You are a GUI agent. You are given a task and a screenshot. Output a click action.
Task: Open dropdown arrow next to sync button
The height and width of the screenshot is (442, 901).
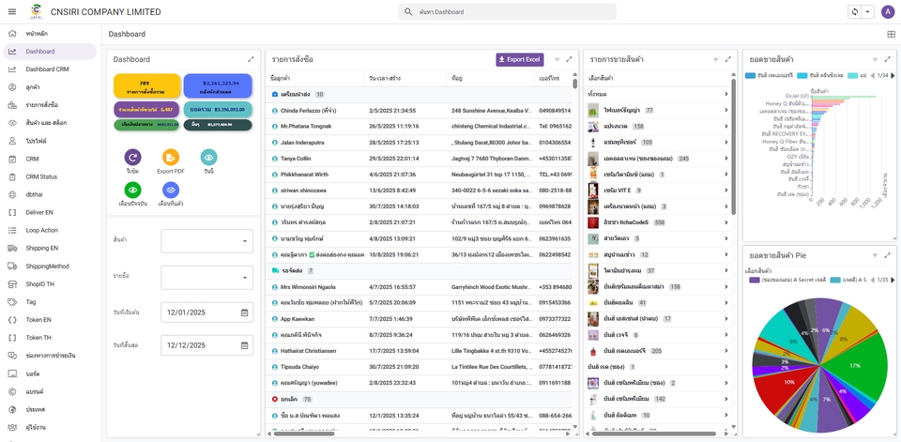867,12
